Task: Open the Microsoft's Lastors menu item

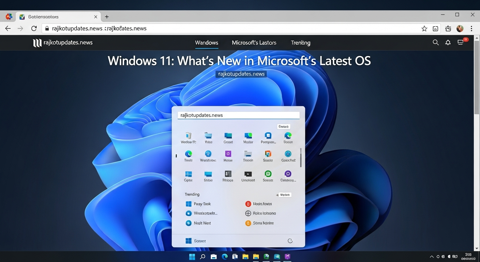Action: click(254, 43)
